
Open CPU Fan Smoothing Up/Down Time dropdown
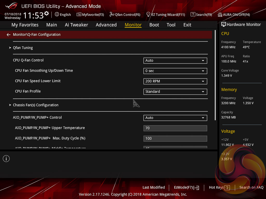click(175, 71)
